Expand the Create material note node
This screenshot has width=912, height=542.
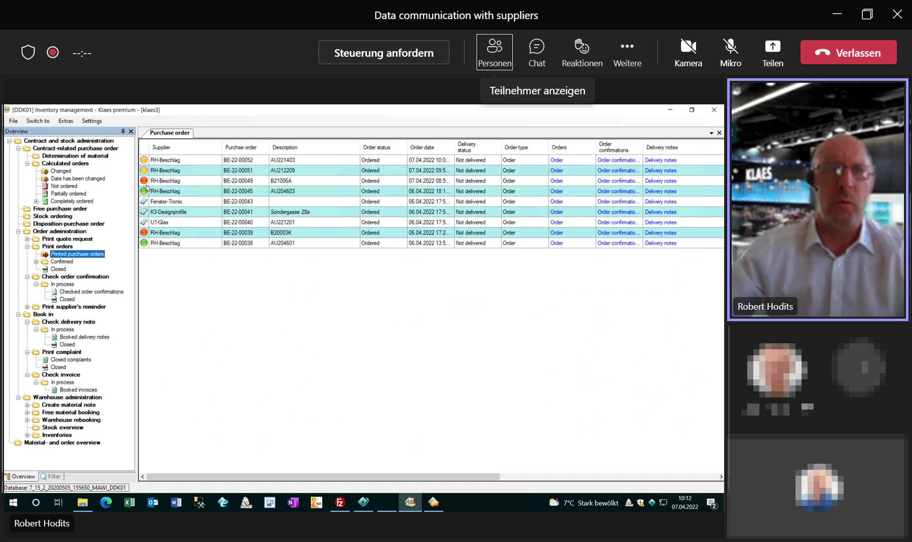point(28,405)
